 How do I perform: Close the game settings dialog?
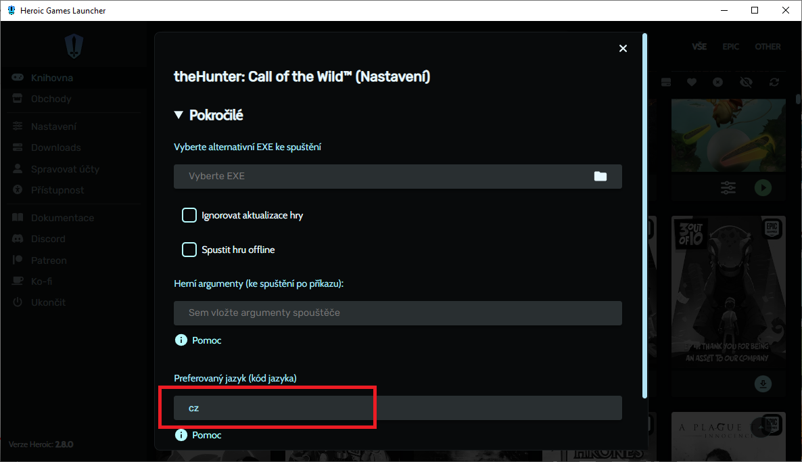(x=623, y=48)
